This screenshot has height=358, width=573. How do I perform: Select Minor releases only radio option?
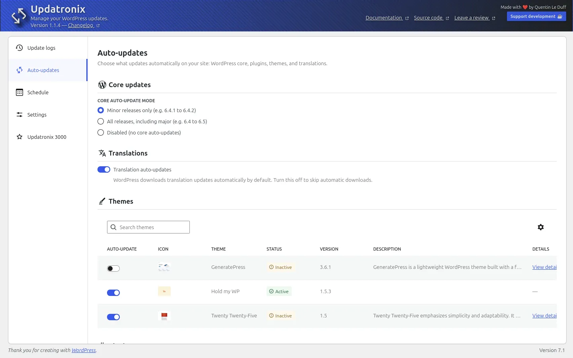click(x=101, y=110)
